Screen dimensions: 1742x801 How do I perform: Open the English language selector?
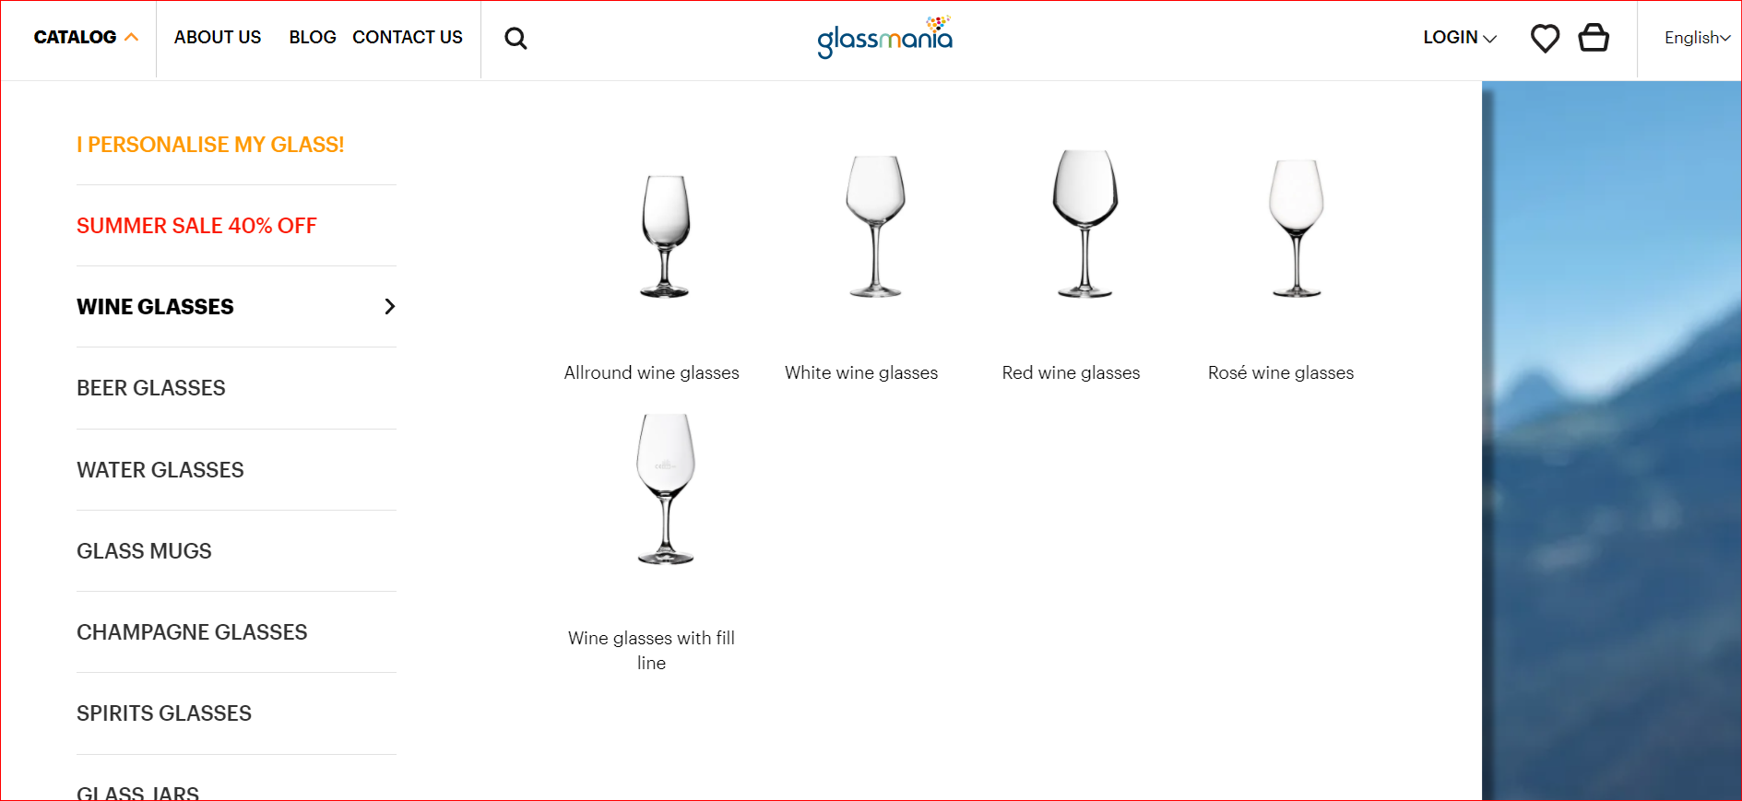coord(1696,38)
